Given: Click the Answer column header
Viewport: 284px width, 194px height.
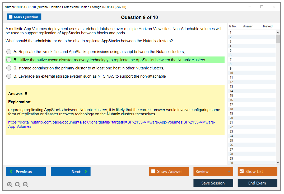Looking at the screenshot, I should pos(248,26).
